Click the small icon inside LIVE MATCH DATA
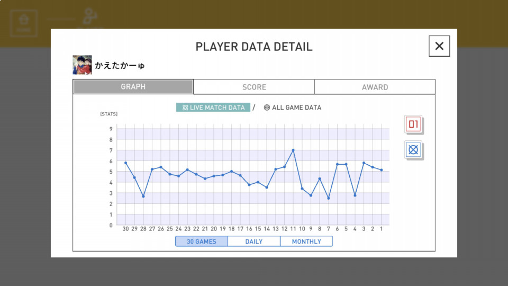 click(185, 108)
